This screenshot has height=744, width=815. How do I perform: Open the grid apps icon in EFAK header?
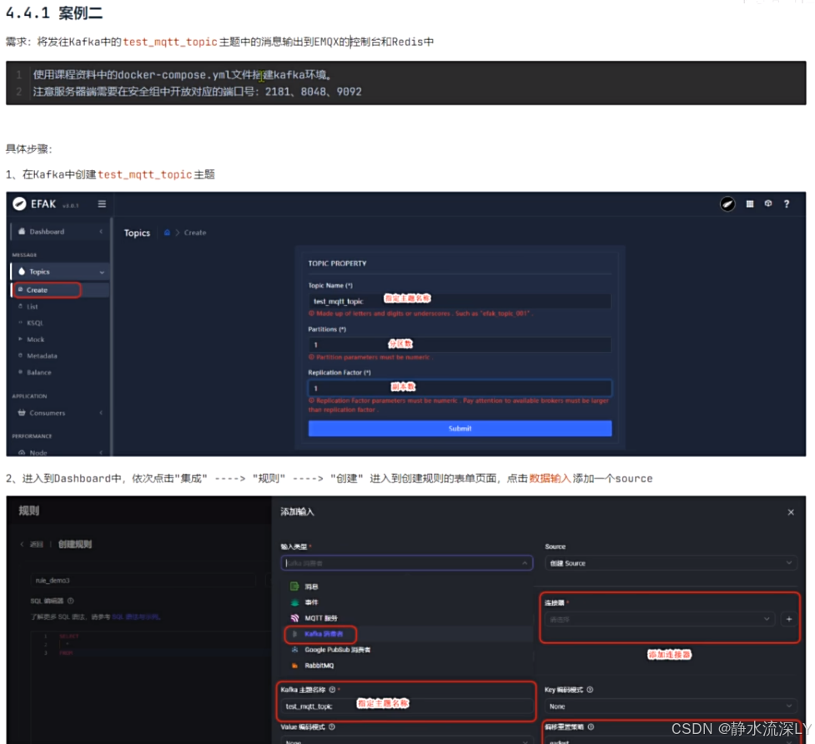click(749, 204)
